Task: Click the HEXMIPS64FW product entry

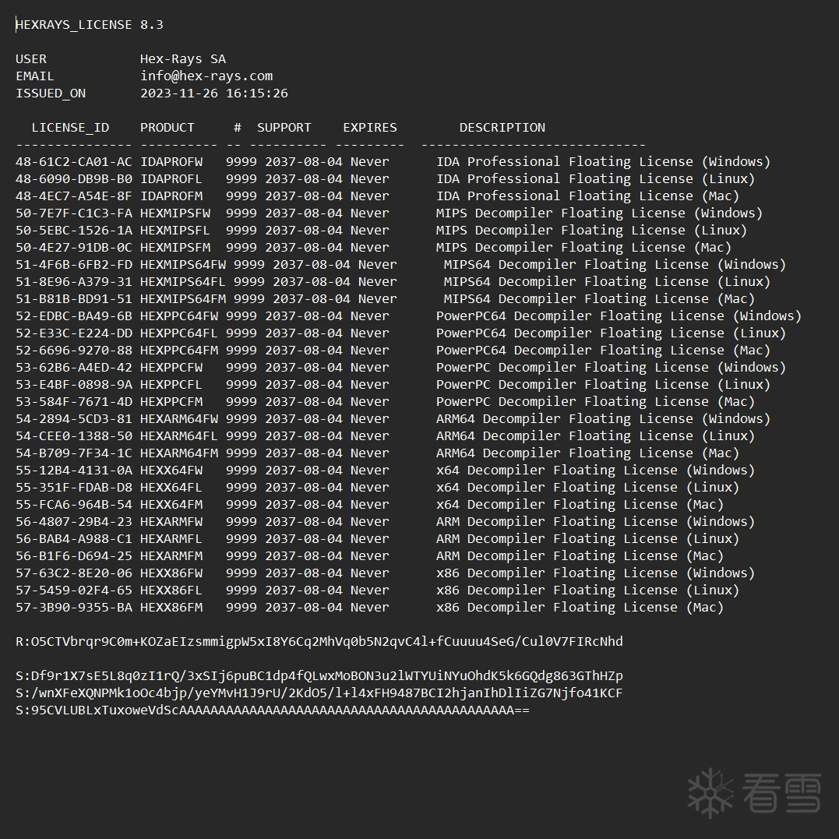Action: [183, 265]
